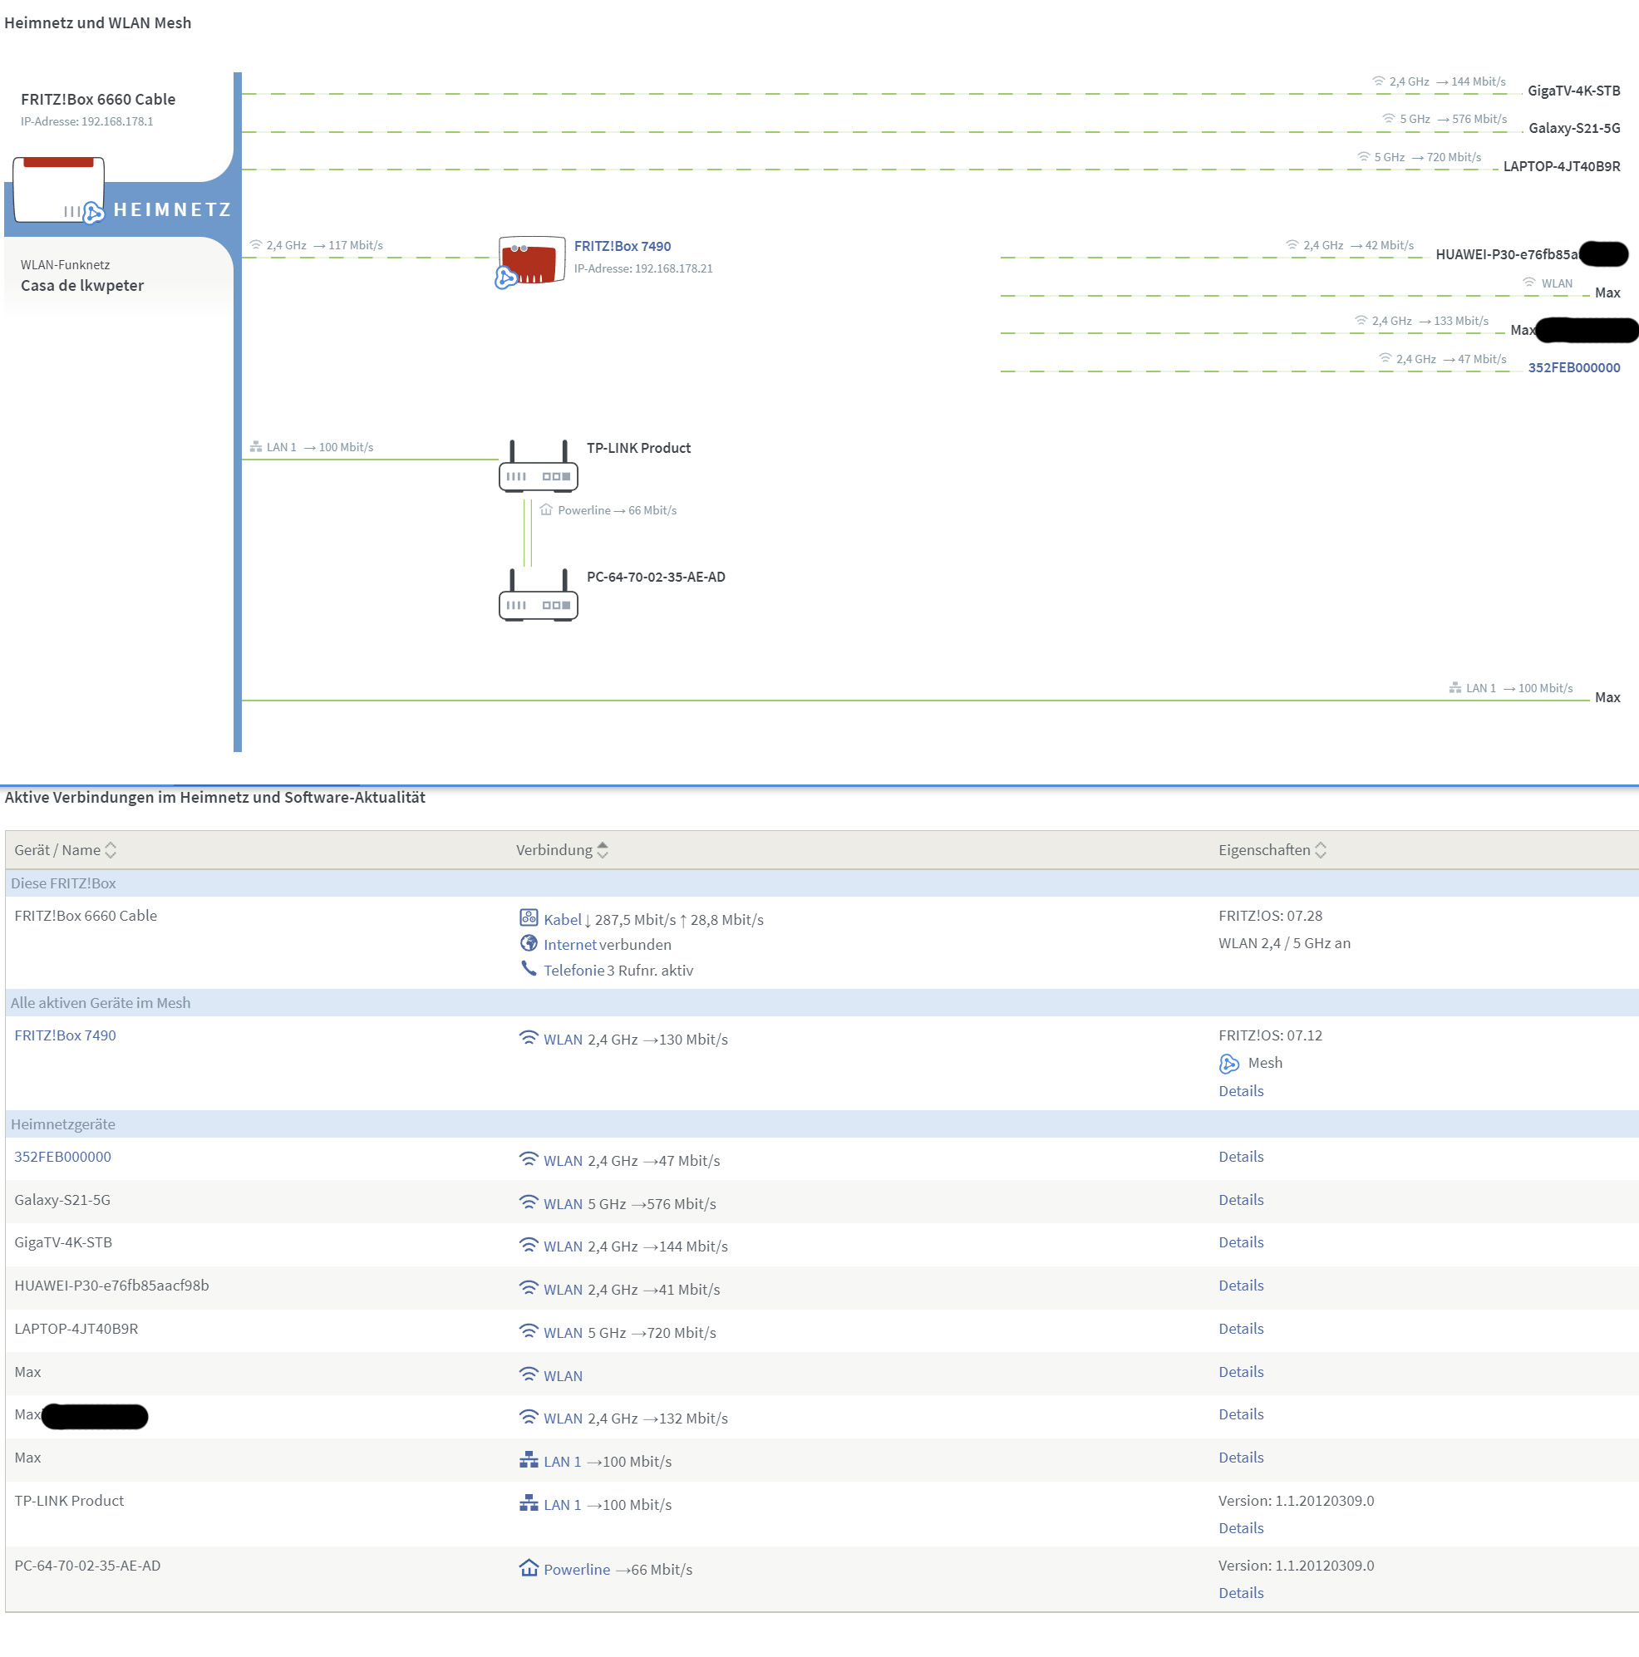Click the WLAN icon in the 352FEB000000 table row
Image resolution: width=1639 pixels, height=1657 pixels.
point(529,1159)
